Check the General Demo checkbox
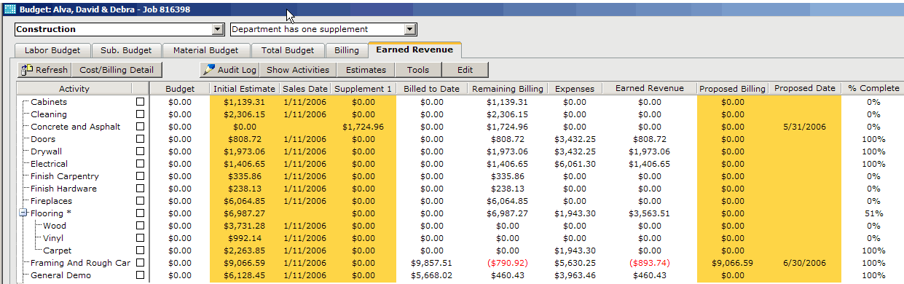 141,275
